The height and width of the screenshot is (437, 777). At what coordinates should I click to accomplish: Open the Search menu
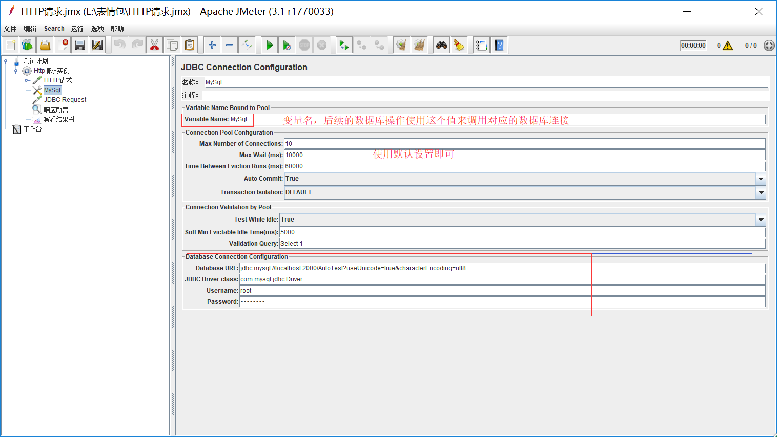(x=54, y=29)
